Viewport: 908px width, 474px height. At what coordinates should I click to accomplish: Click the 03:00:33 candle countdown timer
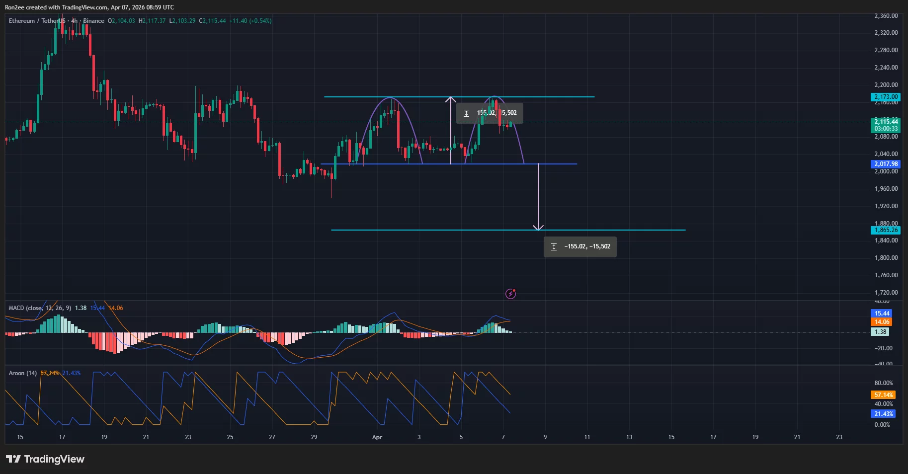pos(887,128)
